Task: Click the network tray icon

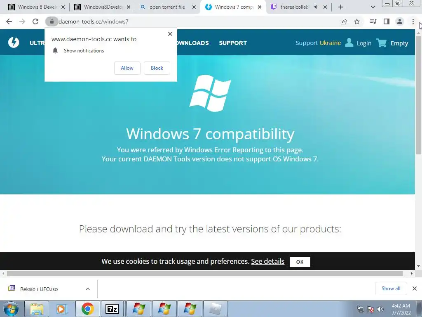Action: (x=360, y=309)
